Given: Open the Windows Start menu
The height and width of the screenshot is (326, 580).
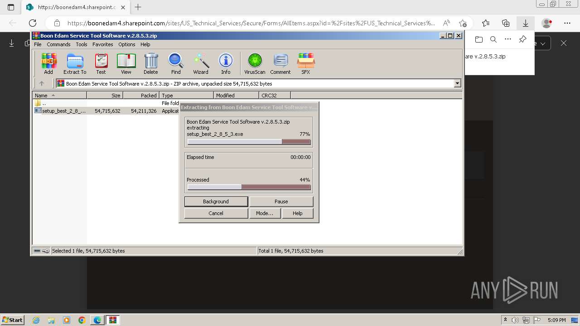Looking at the screenshot, I should click(x=13, y=320).
